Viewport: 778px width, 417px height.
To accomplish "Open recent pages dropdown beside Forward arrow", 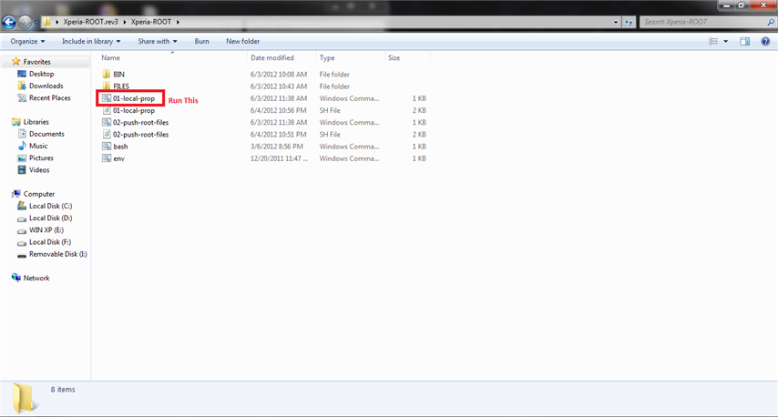I will pyautogui.click(x=36, y=23).
